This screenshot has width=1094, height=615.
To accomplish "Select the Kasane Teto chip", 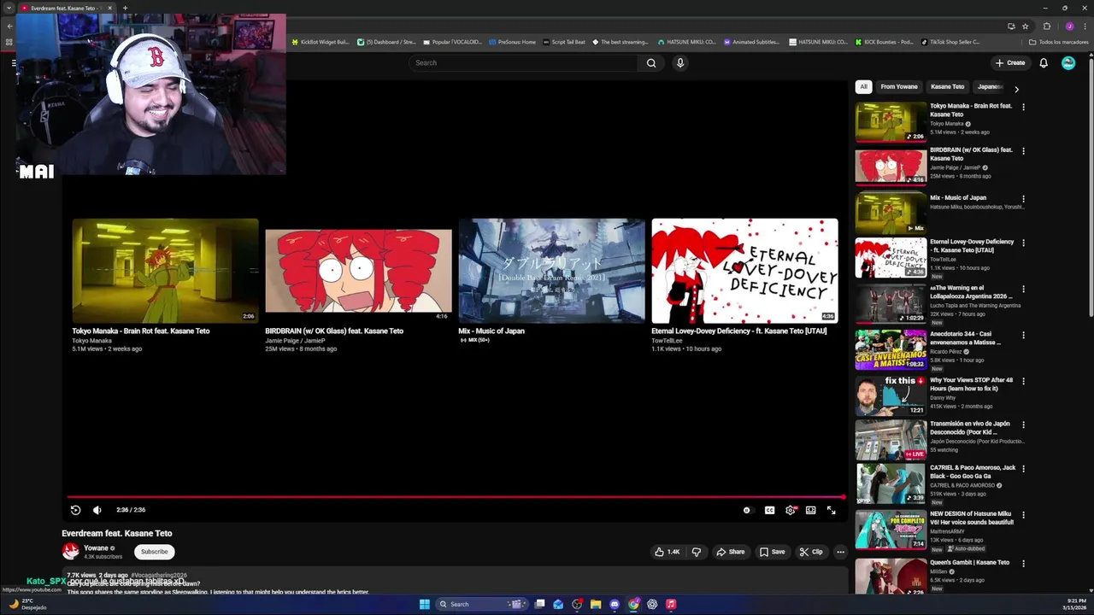I will point(947,86).
